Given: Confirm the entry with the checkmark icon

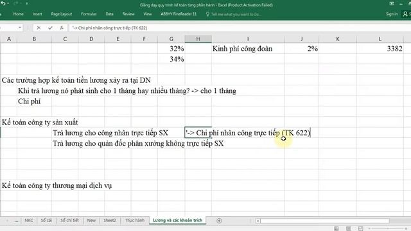Looking at the screenshot, I should tap(50, 28).
